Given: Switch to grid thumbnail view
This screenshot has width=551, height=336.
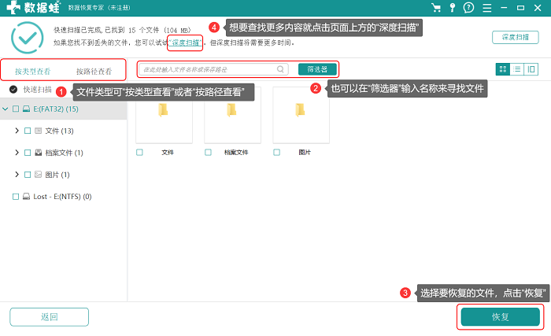Looking at the screenshot, I should click(x=503, y=69).
